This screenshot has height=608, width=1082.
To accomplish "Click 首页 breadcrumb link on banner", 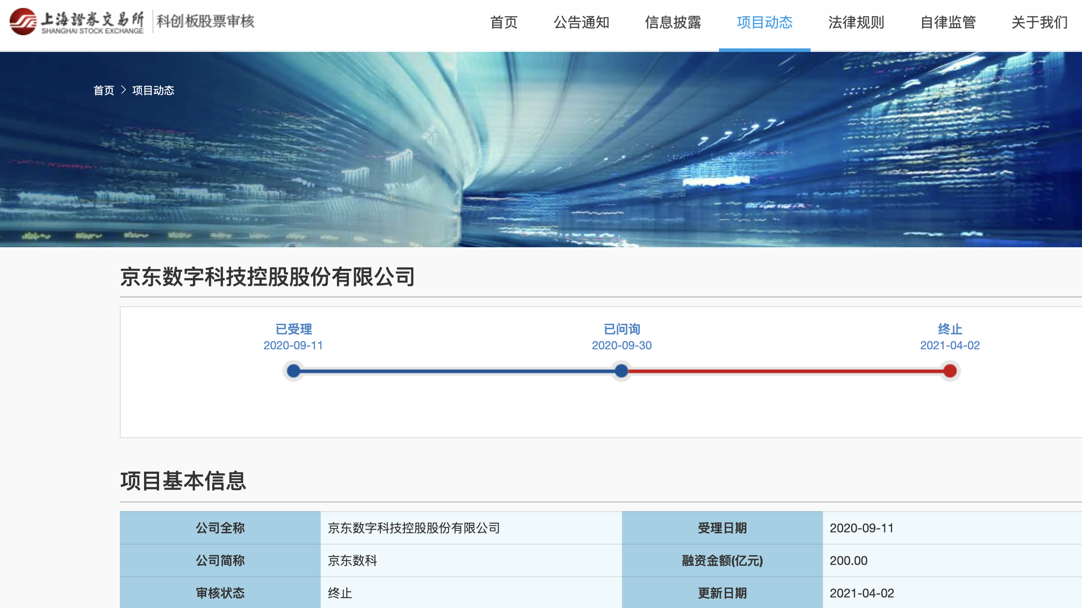I will click(x=104, y=91).
